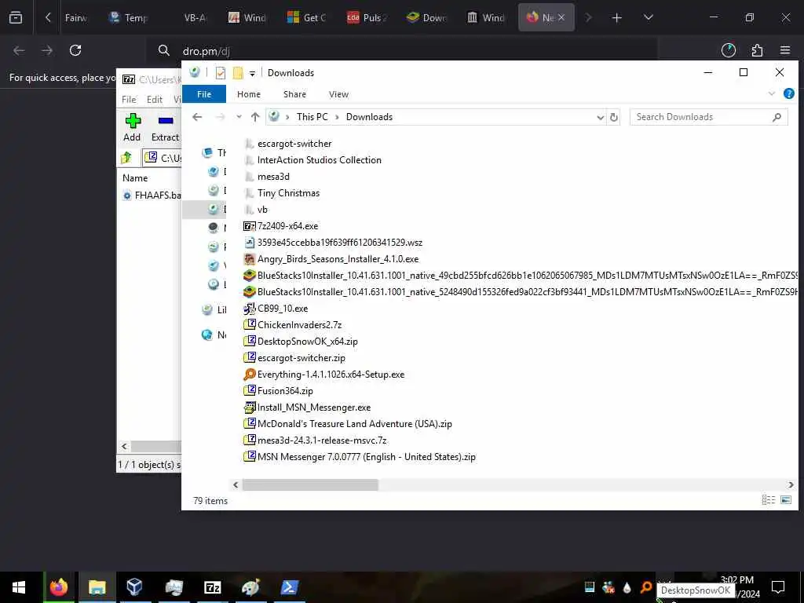The height and width of the screenshot is (603, 804).
Task: Select MSN Messenger 7.0.0777 zip file
Action: click(360, 457)
